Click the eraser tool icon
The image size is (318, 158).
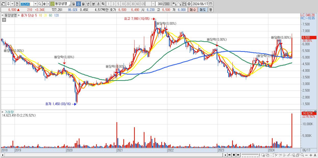[x=293, y=155]
